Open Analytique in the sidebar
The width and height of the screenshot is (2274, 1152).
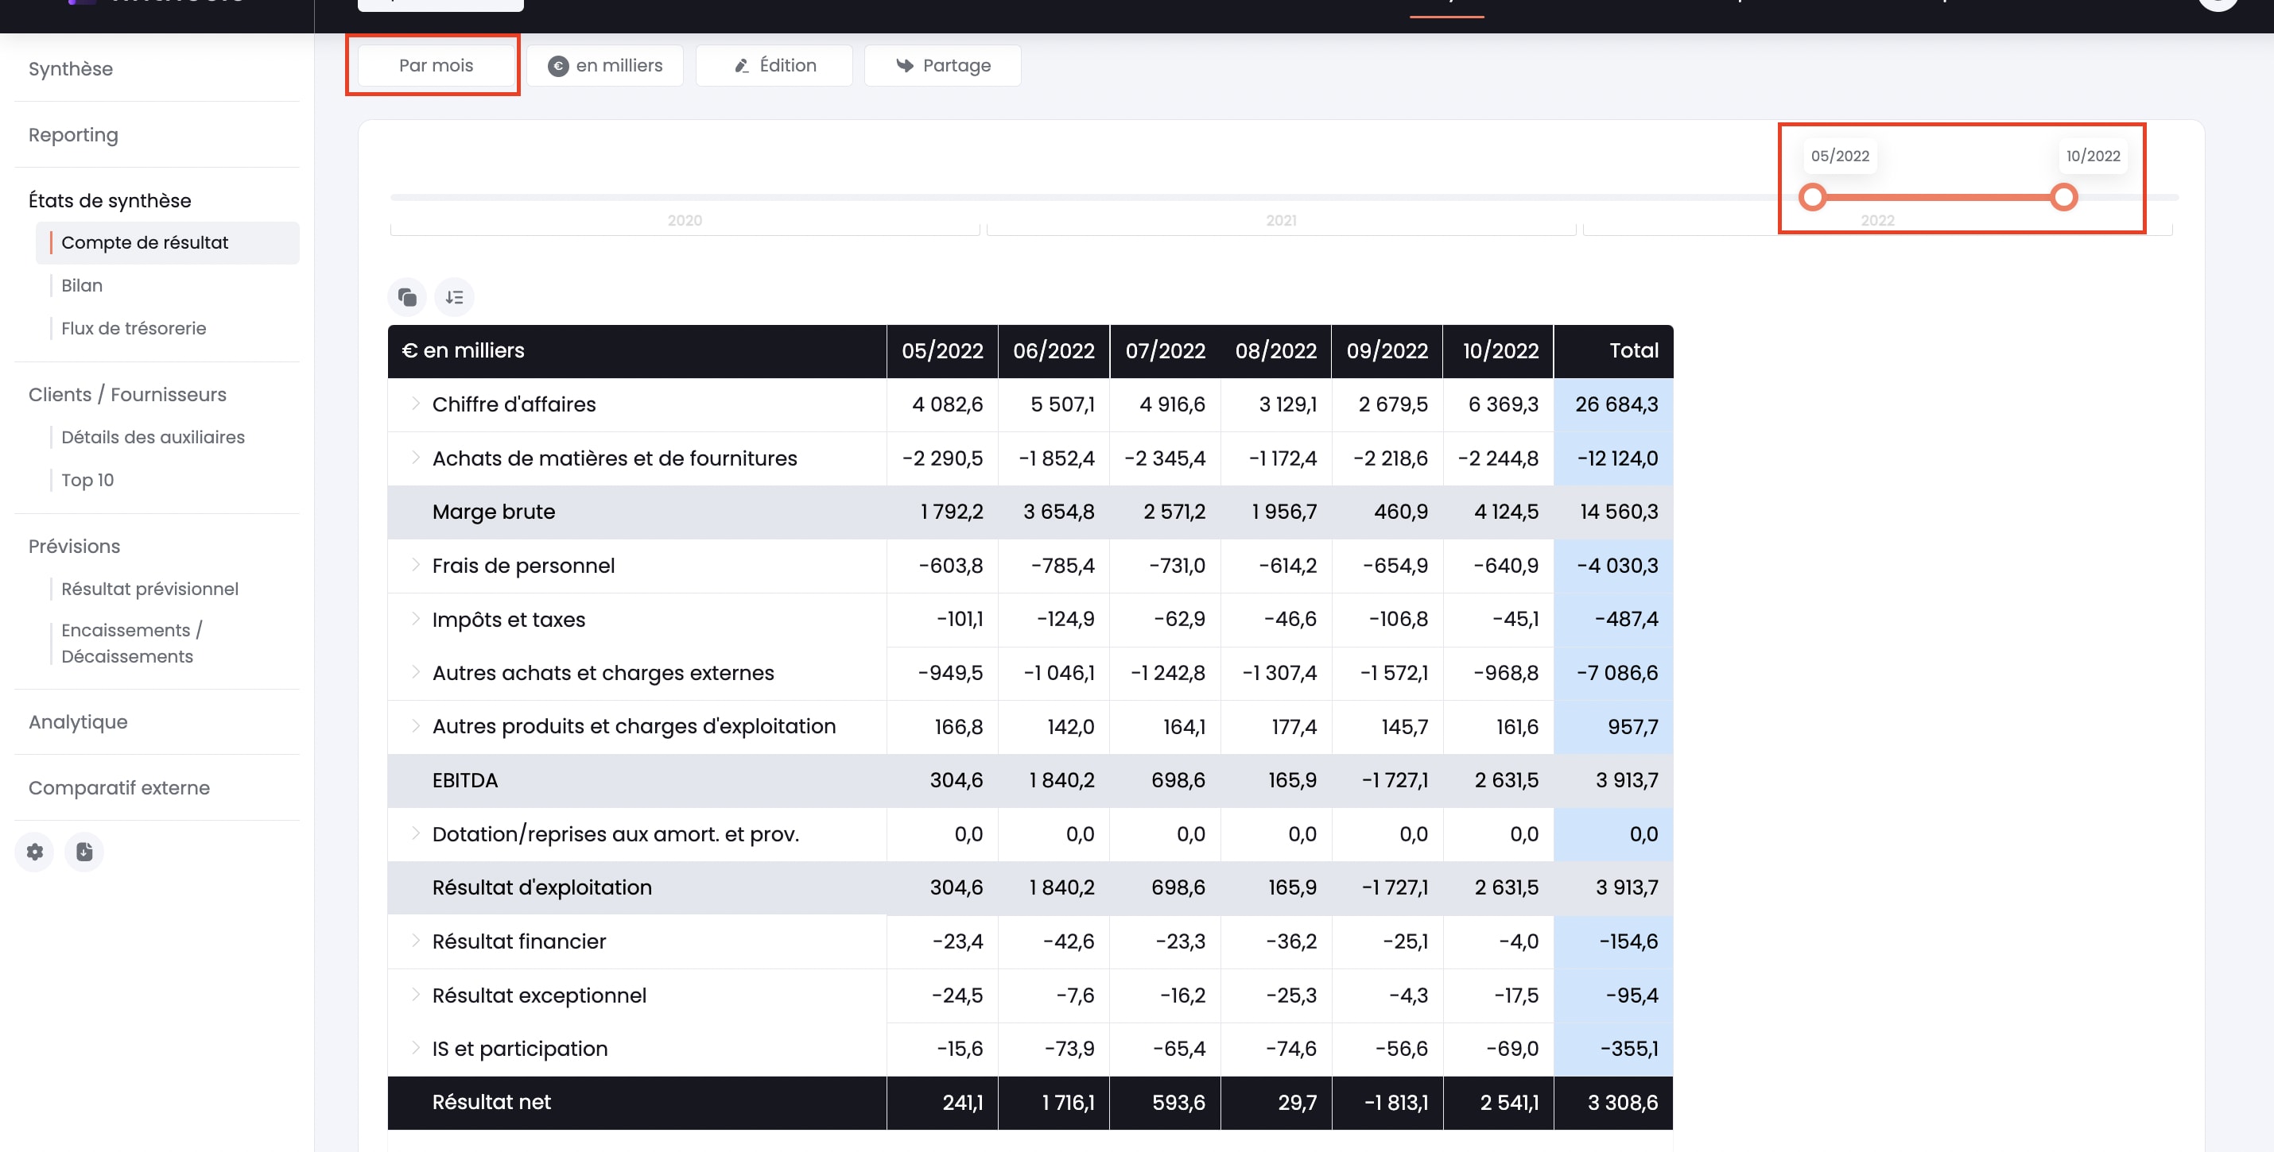78,721
